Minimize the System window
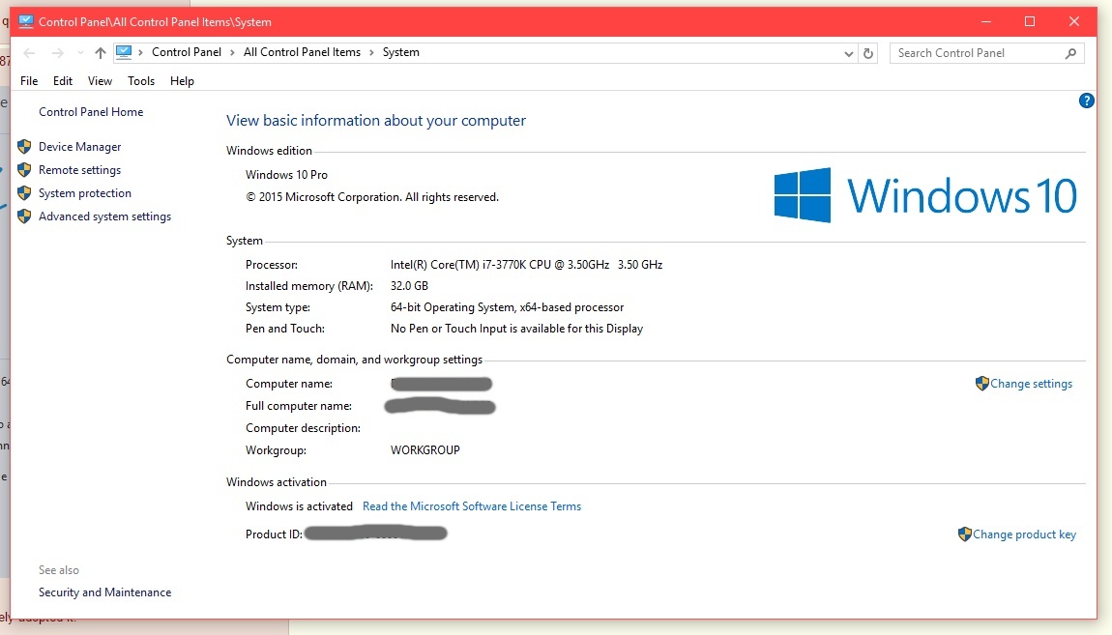This screenshot has height=635, width=1112. [985, 22]
